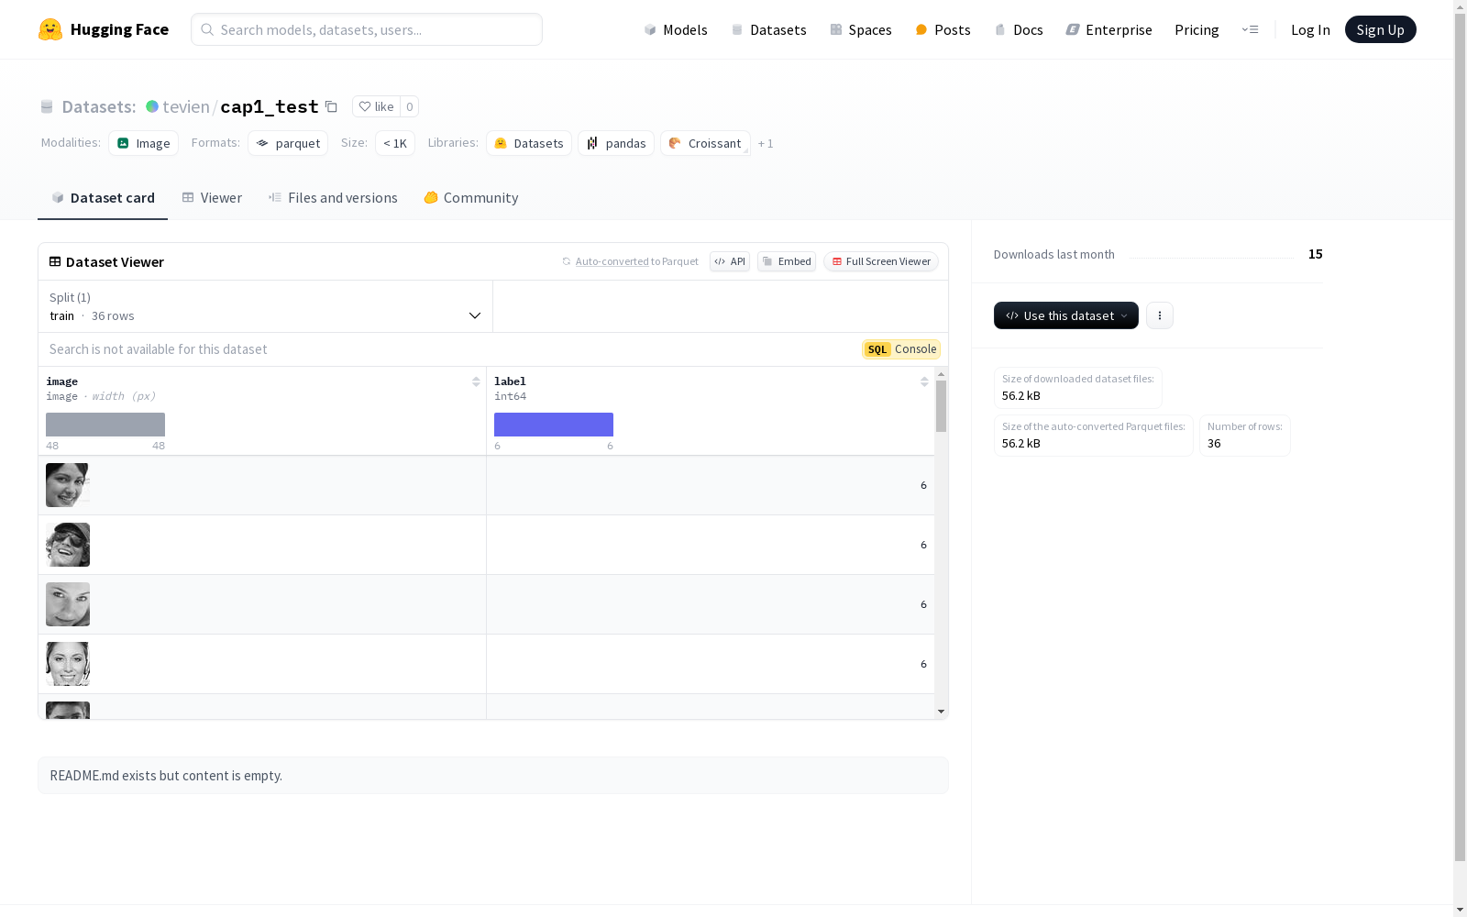Switch to the Dataset card tab
This screenshot has width=1467, height=917.
(103, 198)
